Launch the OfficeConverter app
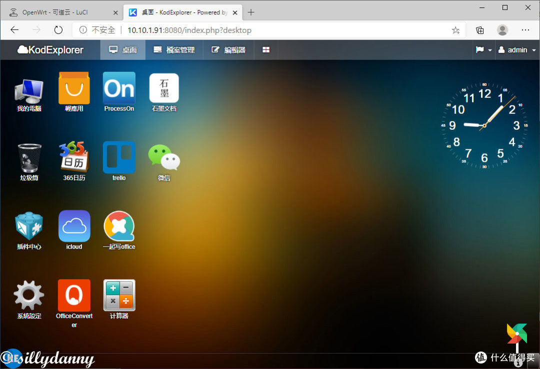This screenshot has height=369, width=540. [x=74, y=296]
